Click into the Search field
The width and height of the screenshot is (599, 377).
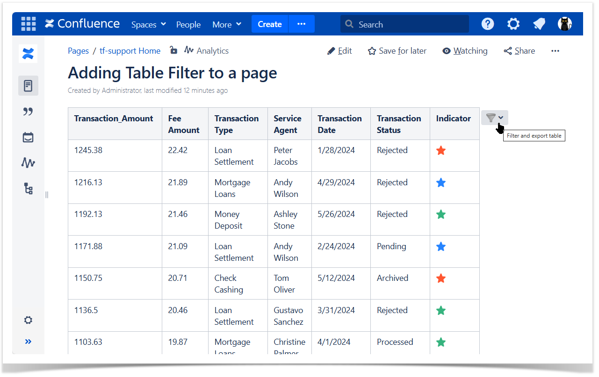404,24
